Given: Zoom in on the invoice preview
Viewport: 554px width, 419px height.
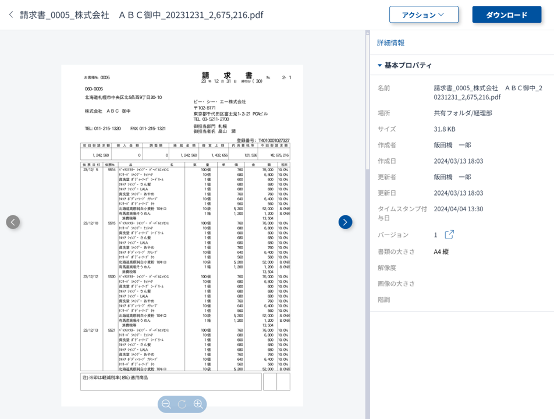Looking at the screenshot, I should click(x=198, y=404).
